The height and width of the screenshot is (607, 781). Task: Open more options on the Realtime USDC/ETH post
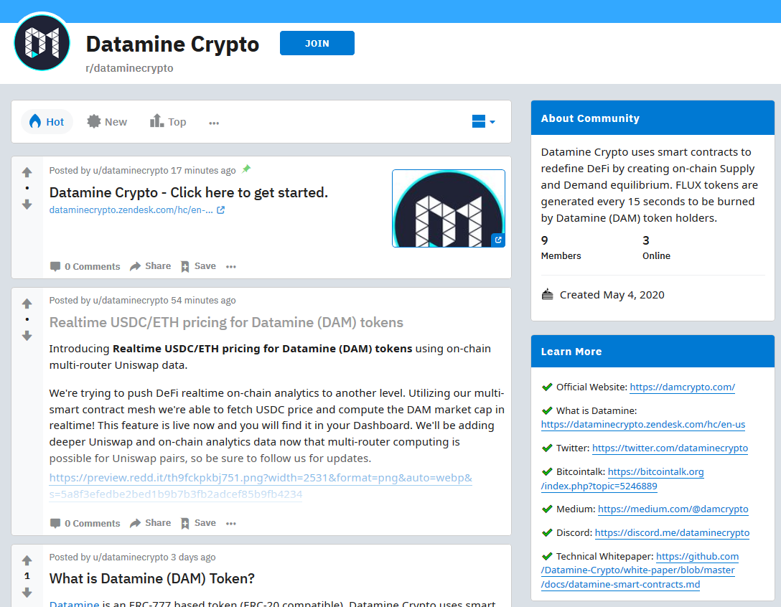coord(230,523)
